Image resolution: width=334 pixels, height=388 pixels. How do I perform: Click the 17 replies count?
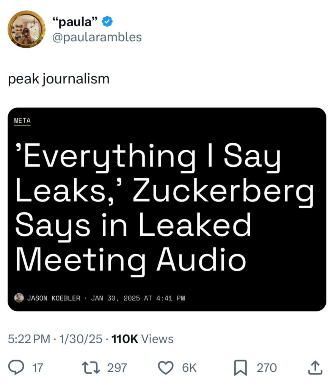pyautogui.click(x=38, y=368)
